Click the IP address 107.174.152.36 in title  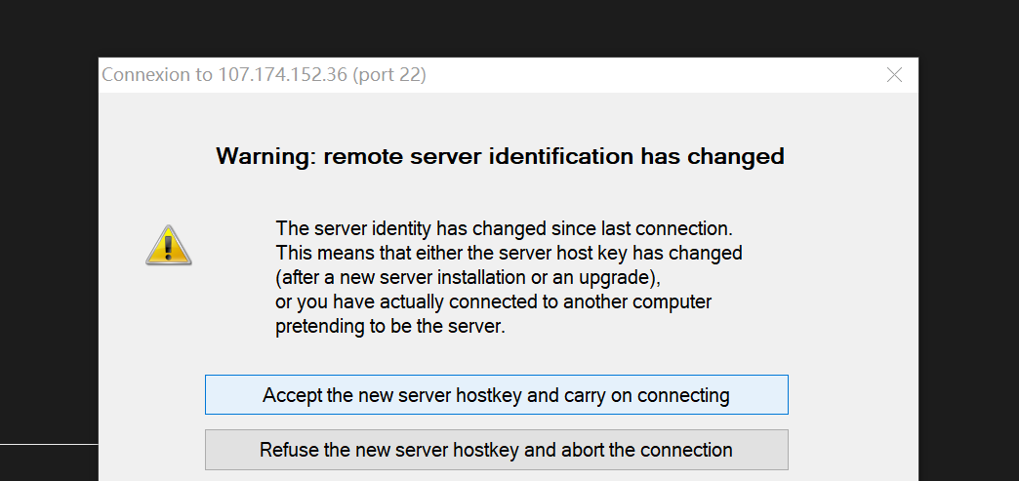coord(283,75)
